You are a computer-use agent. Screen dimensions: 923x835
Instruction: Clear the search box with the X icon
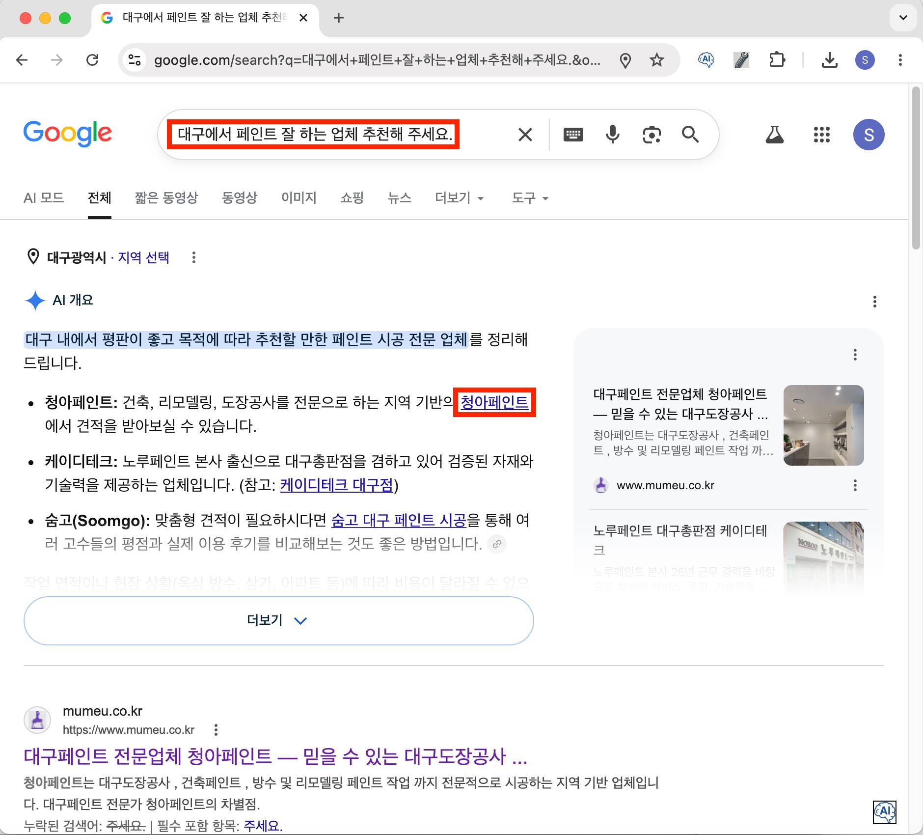pos(525,134)
